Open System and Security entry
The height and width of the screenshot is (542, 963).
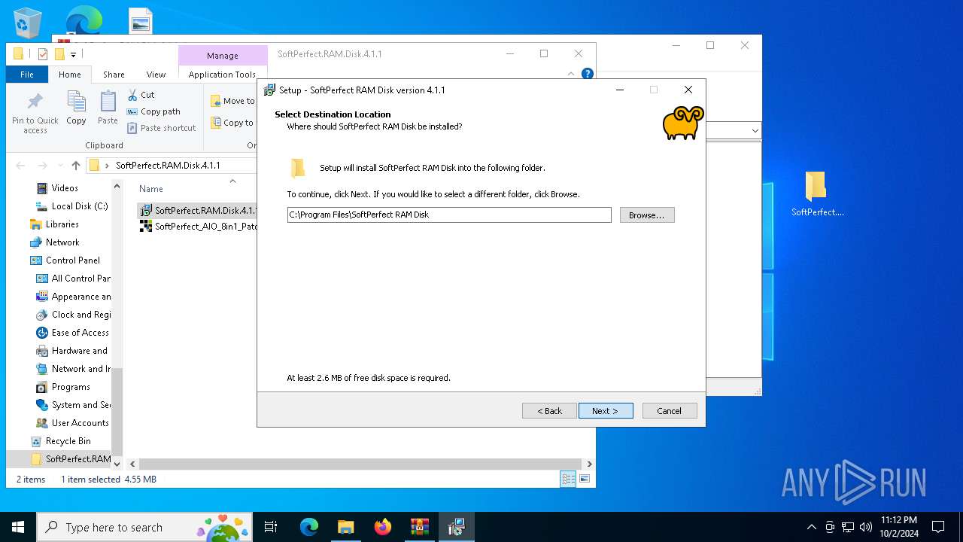pos(73,405)
